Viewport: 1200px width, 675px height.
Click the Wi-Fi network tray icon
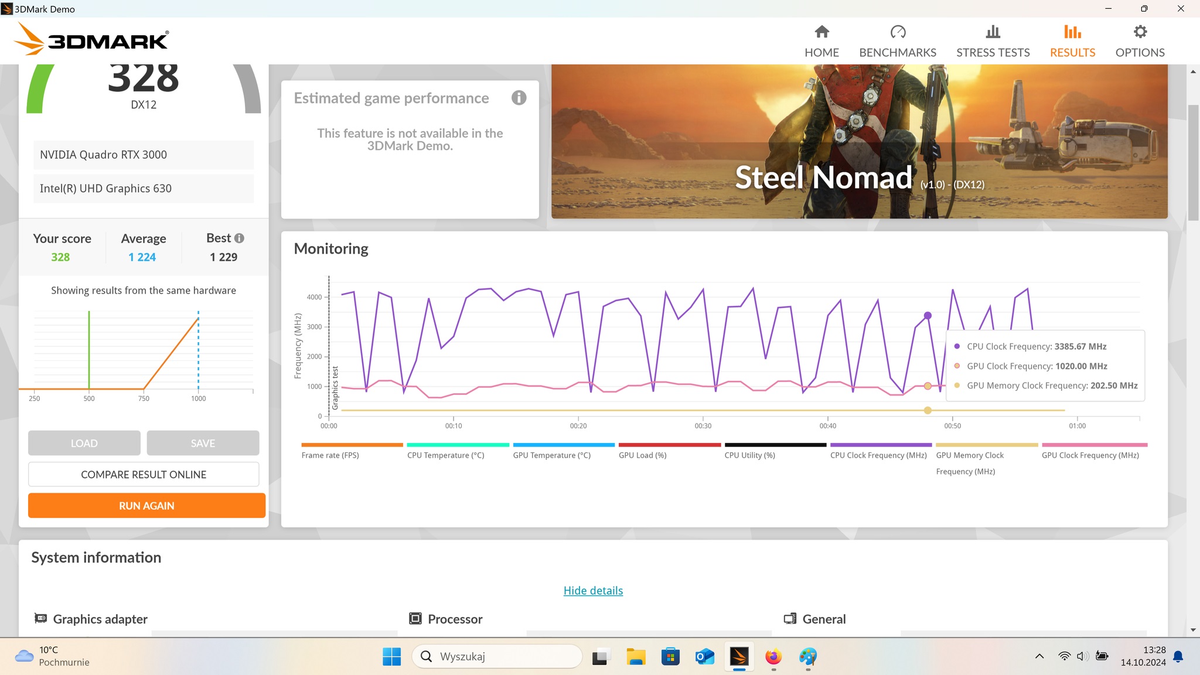tap(1064, 656)
